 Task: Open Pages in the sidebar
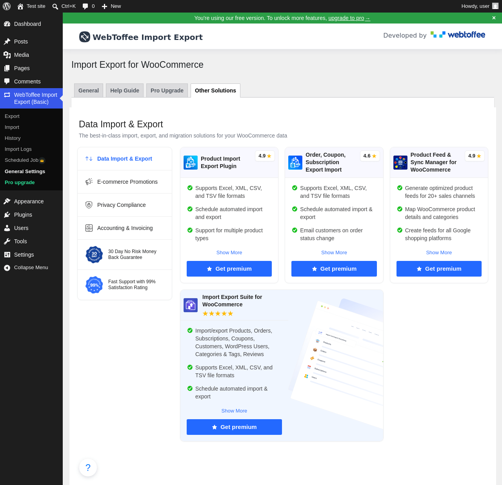click(x=31, y=68)
